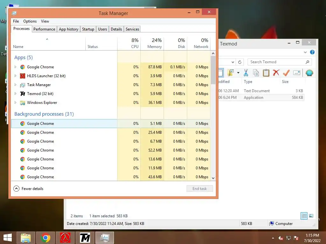Select the Application 584 KB row in Texmod
326x244 pixels.
[x=261, y=98]
